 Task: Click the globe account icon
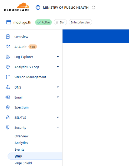coord(38,8)
